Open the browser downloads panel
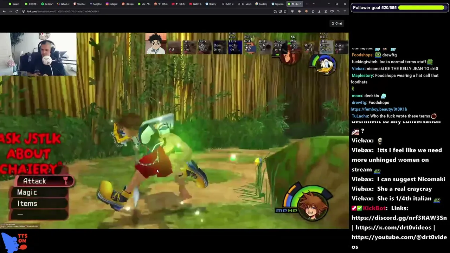 click(x=319, y=11)
